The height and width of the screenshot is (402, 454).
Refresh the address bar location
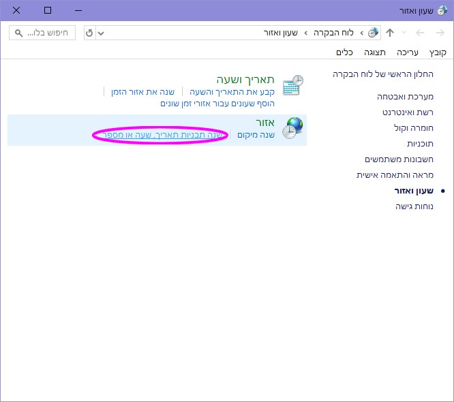[89, 33]
